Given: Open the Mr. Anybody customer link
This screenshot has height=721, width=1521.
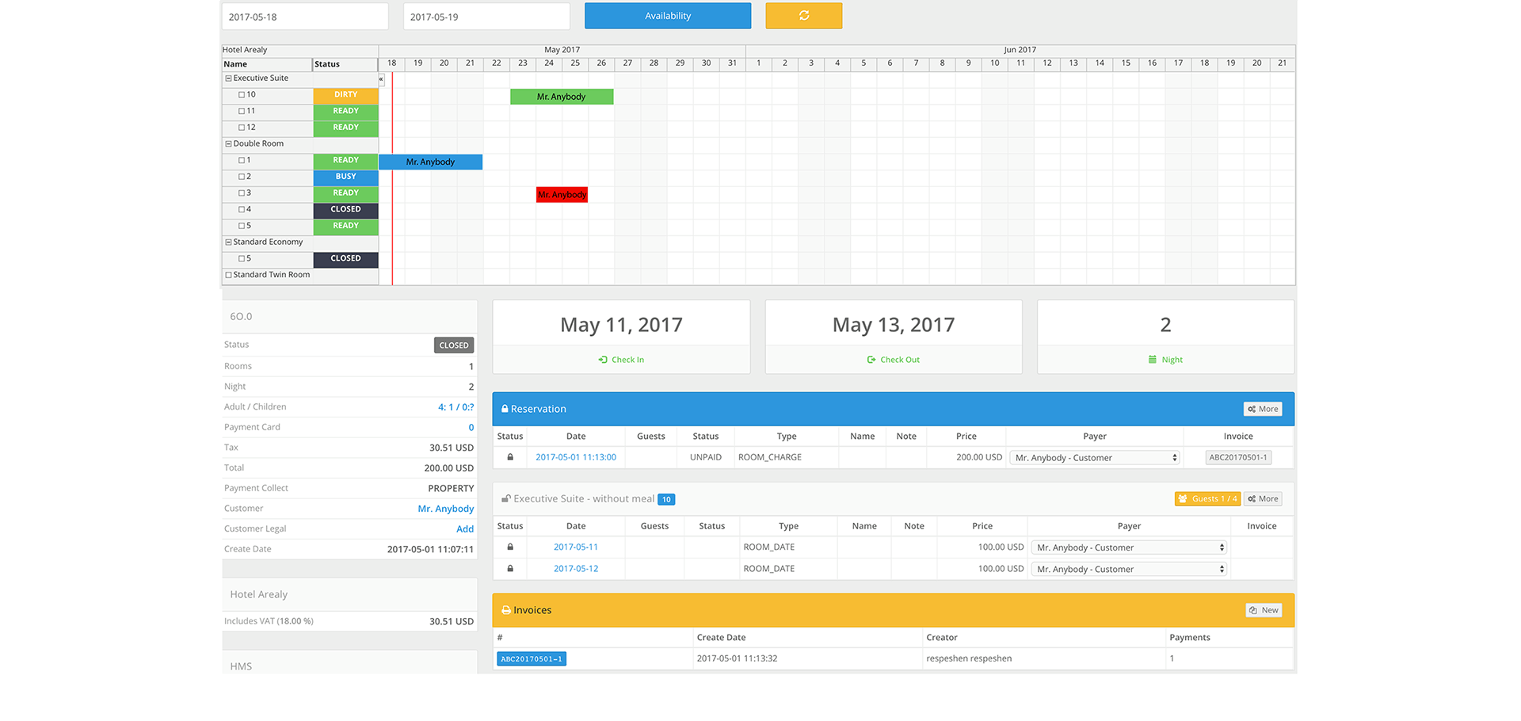Looking at the screenshot, I should [x=445, y=509].
